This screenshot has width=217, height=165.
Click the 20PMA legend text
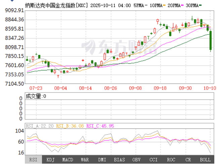pyautogui.click(x=174, y=5)
